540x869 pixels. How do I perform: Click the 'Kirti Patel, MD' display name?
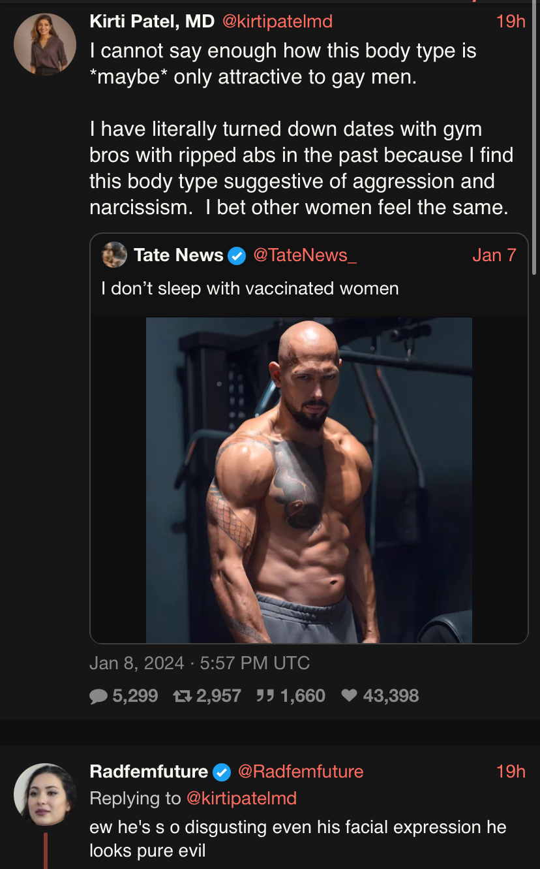click(x=152, y=22)
